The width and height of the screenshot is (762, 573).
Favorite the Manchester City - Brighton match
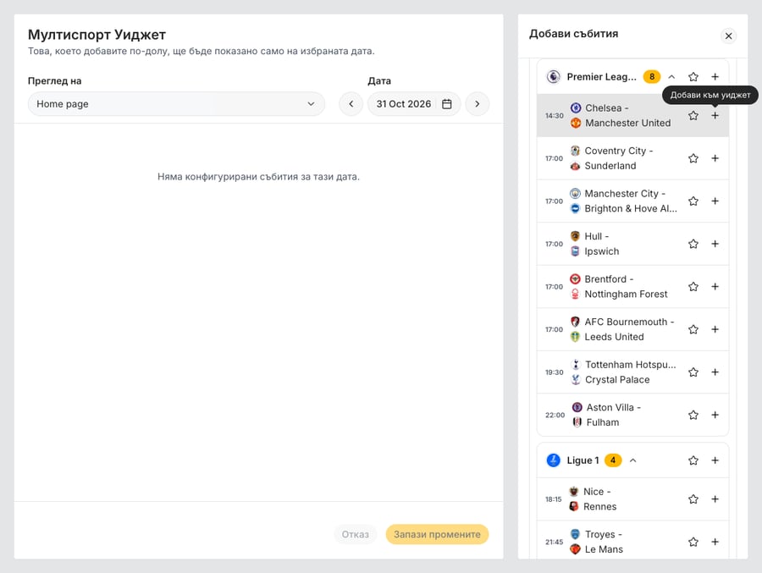[x=693, y=201]
